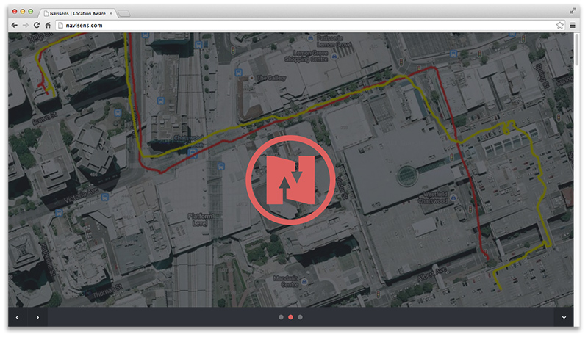This screenshot has height=337, width=588.
Task: Minimize the browser window with the yellow button
Action: (x=23, y=12)
